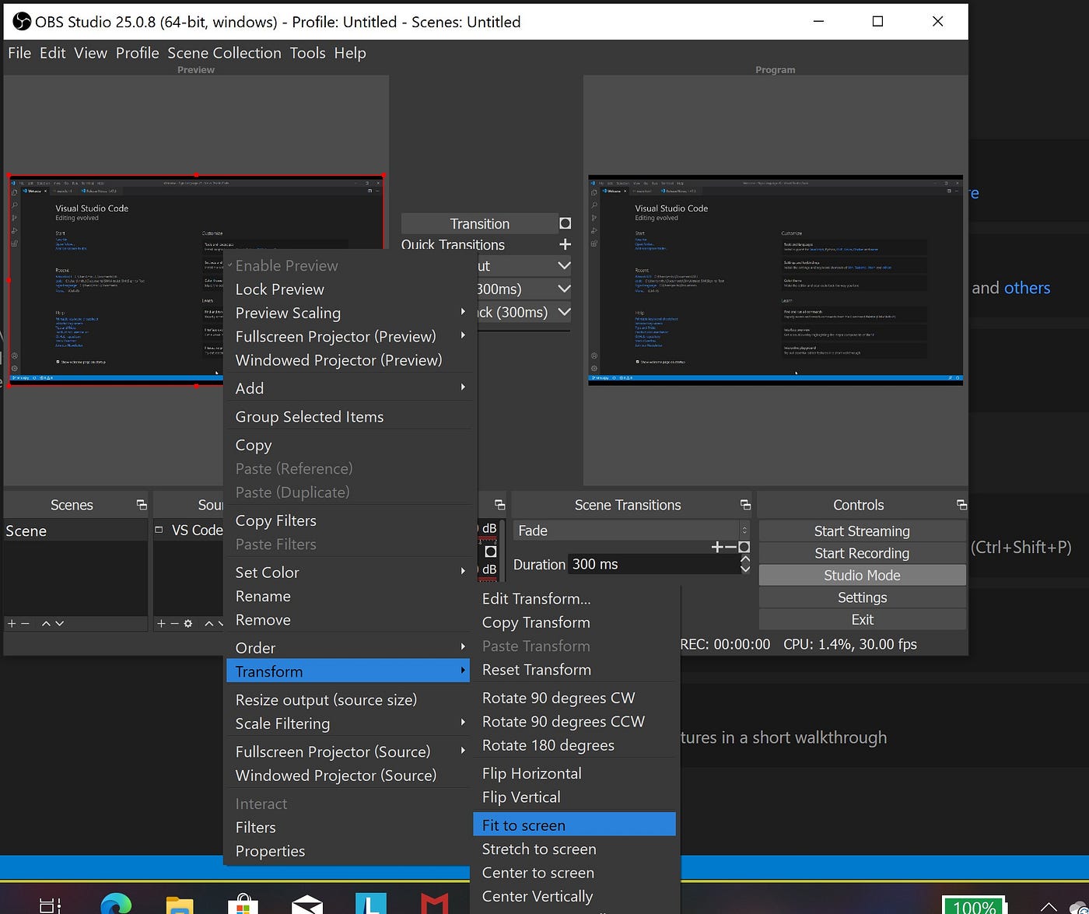Viewport: 1089px width, 914px height.
Task: Select Rotate 90 degrees CW
Action: tap(574, 698)
